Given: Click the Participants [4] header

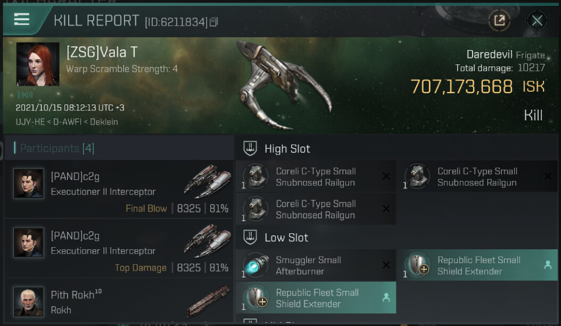Looking at the screenshot, I should click(57, 148).
